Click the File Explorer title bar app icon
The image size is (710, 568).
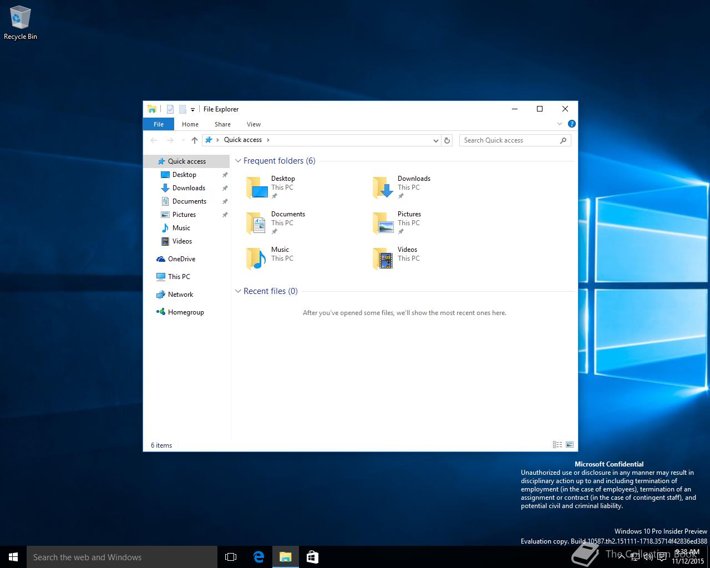[151, 109]
